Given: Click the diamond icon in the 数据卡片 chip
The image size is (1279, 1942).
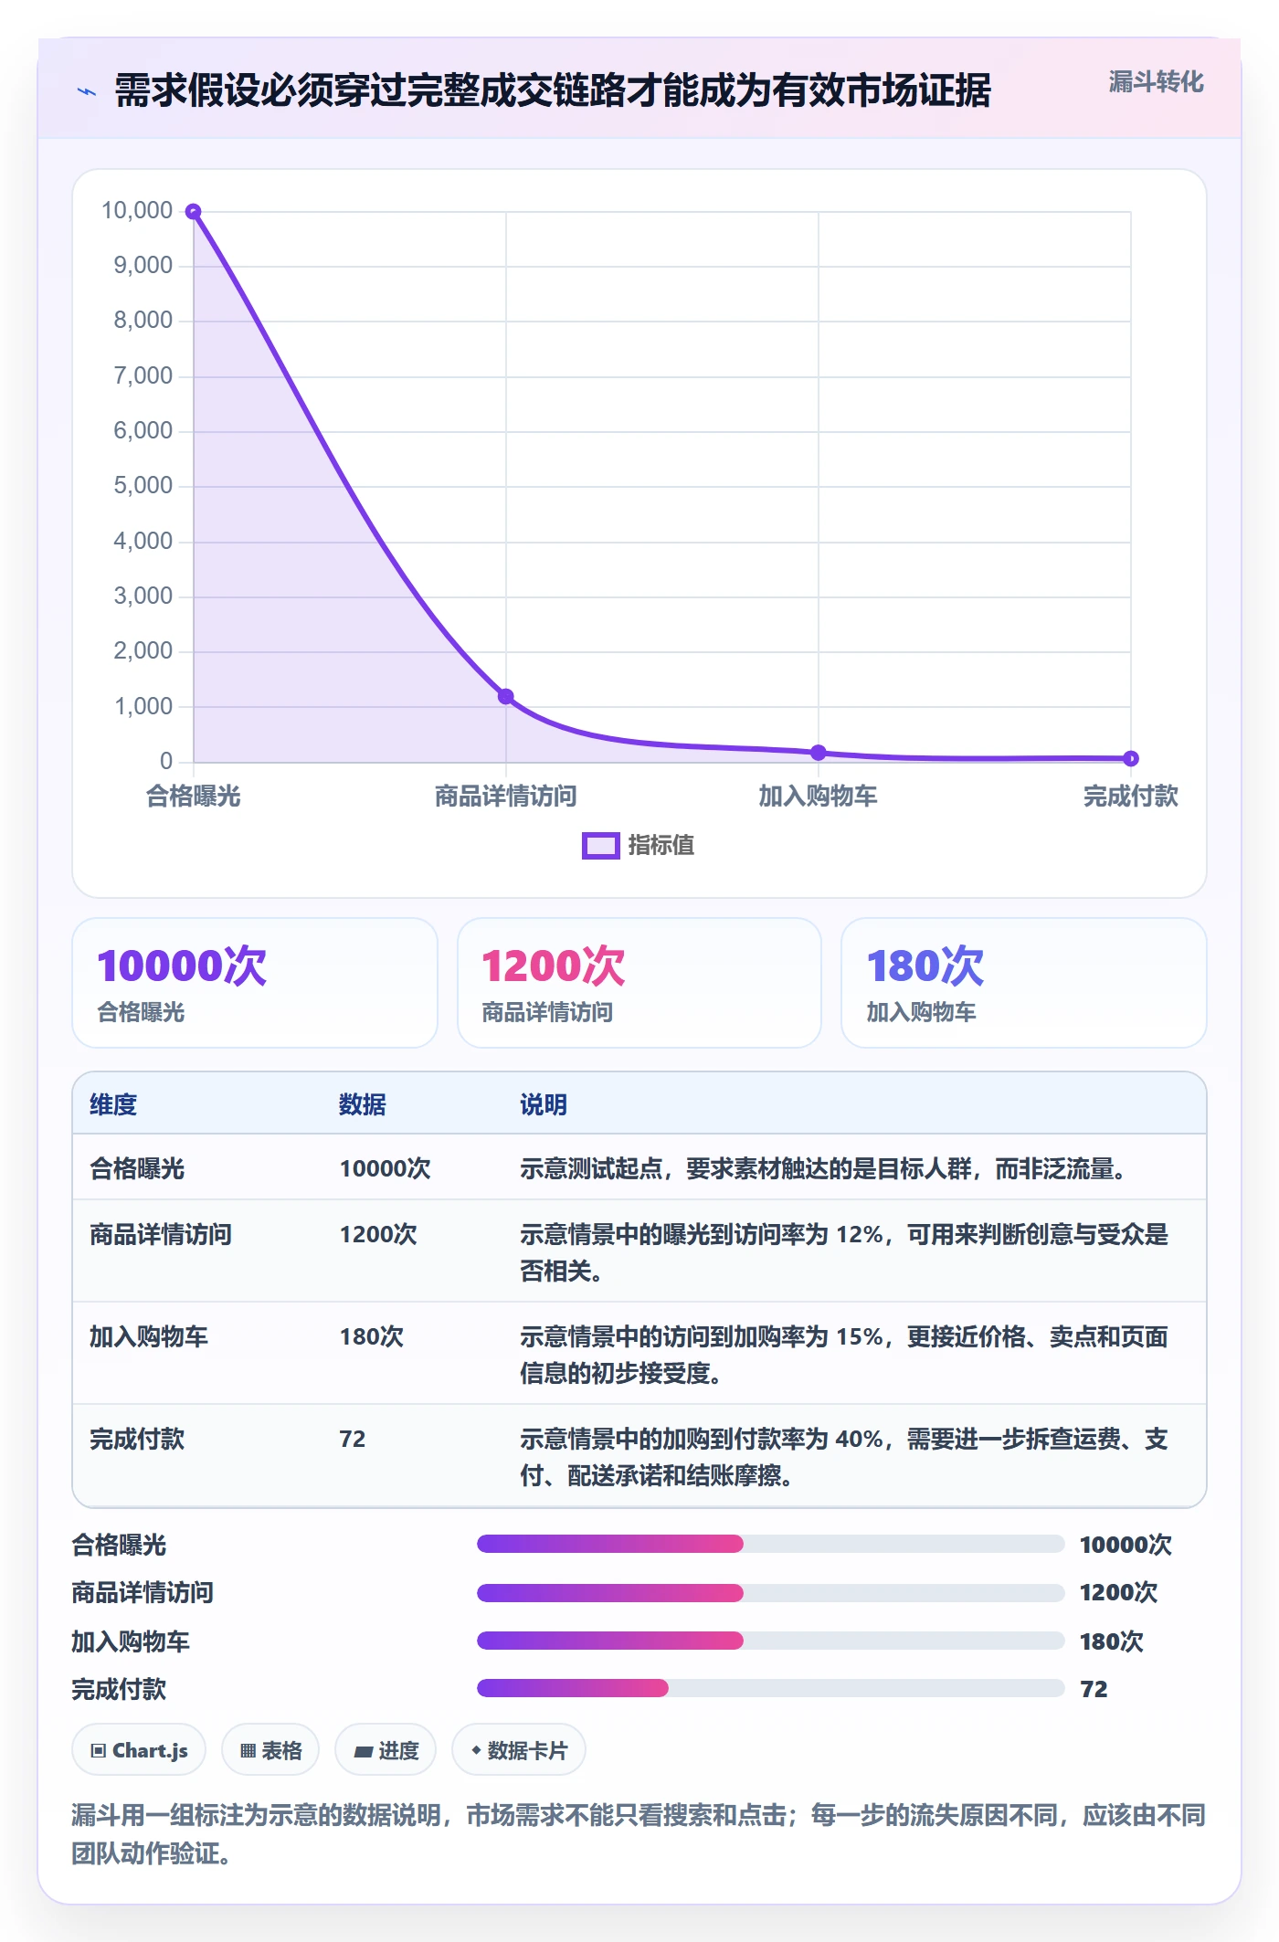Looking at the screenshot, I should (x=476, y=1750).
